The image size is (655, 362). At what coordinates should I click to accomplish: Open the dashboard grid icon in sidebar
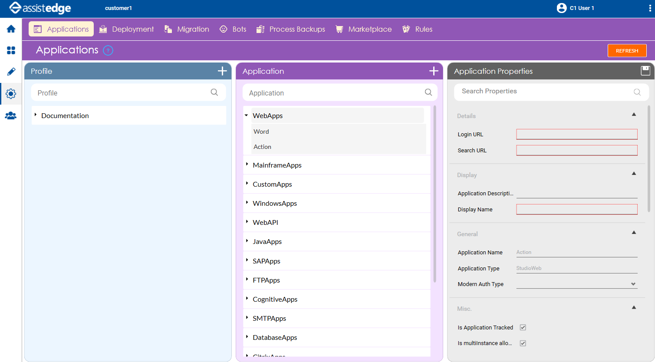coord(11,50)
